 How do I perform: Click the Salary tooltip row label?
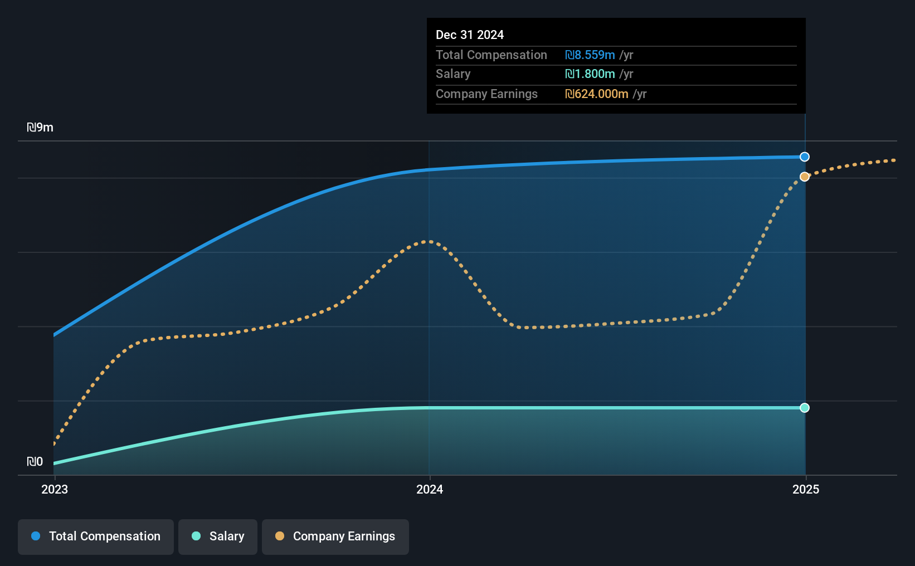point(453,74)
